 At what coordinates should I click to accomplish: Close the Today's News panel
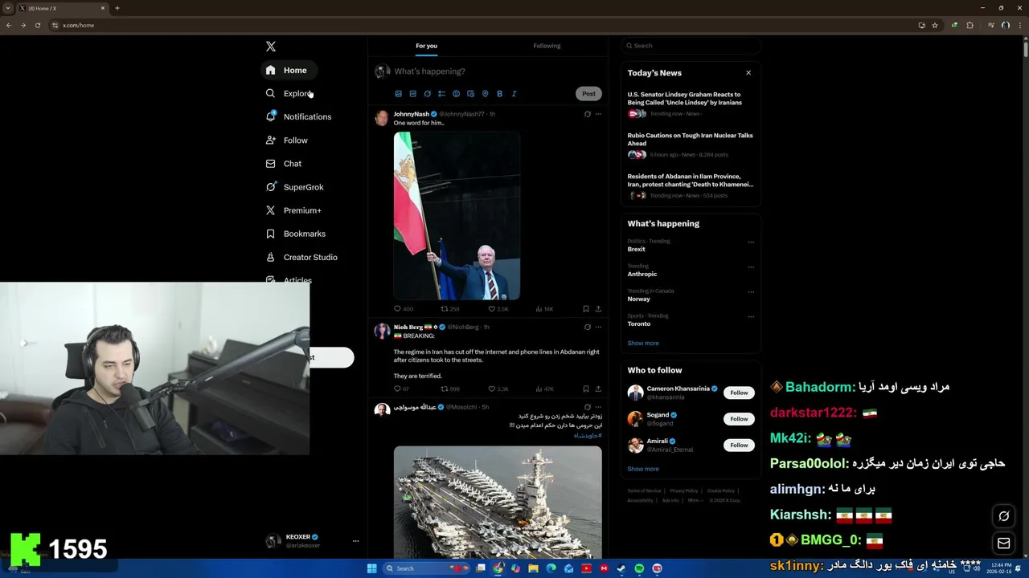[x=748, y=72]
